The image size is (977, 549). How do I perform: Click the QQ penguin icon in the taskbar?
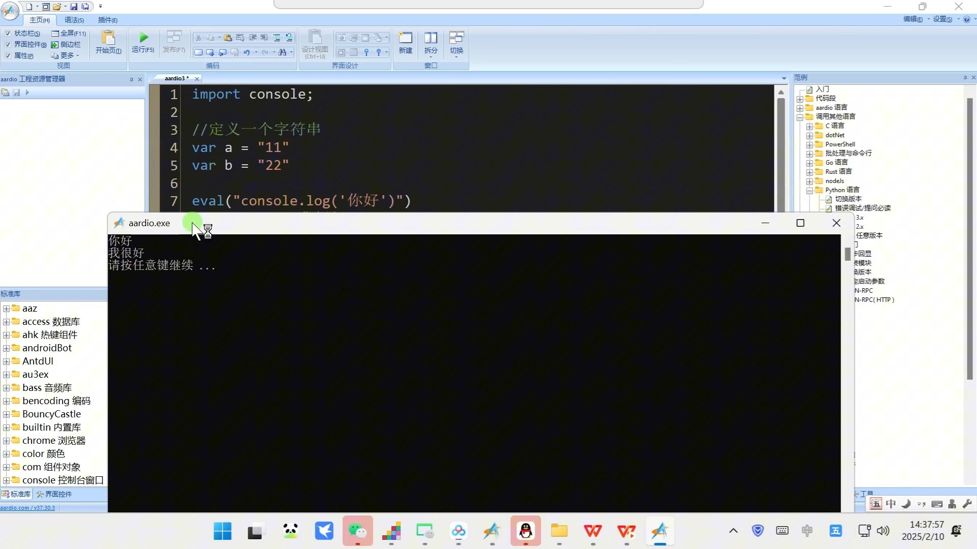click(526, 531)
